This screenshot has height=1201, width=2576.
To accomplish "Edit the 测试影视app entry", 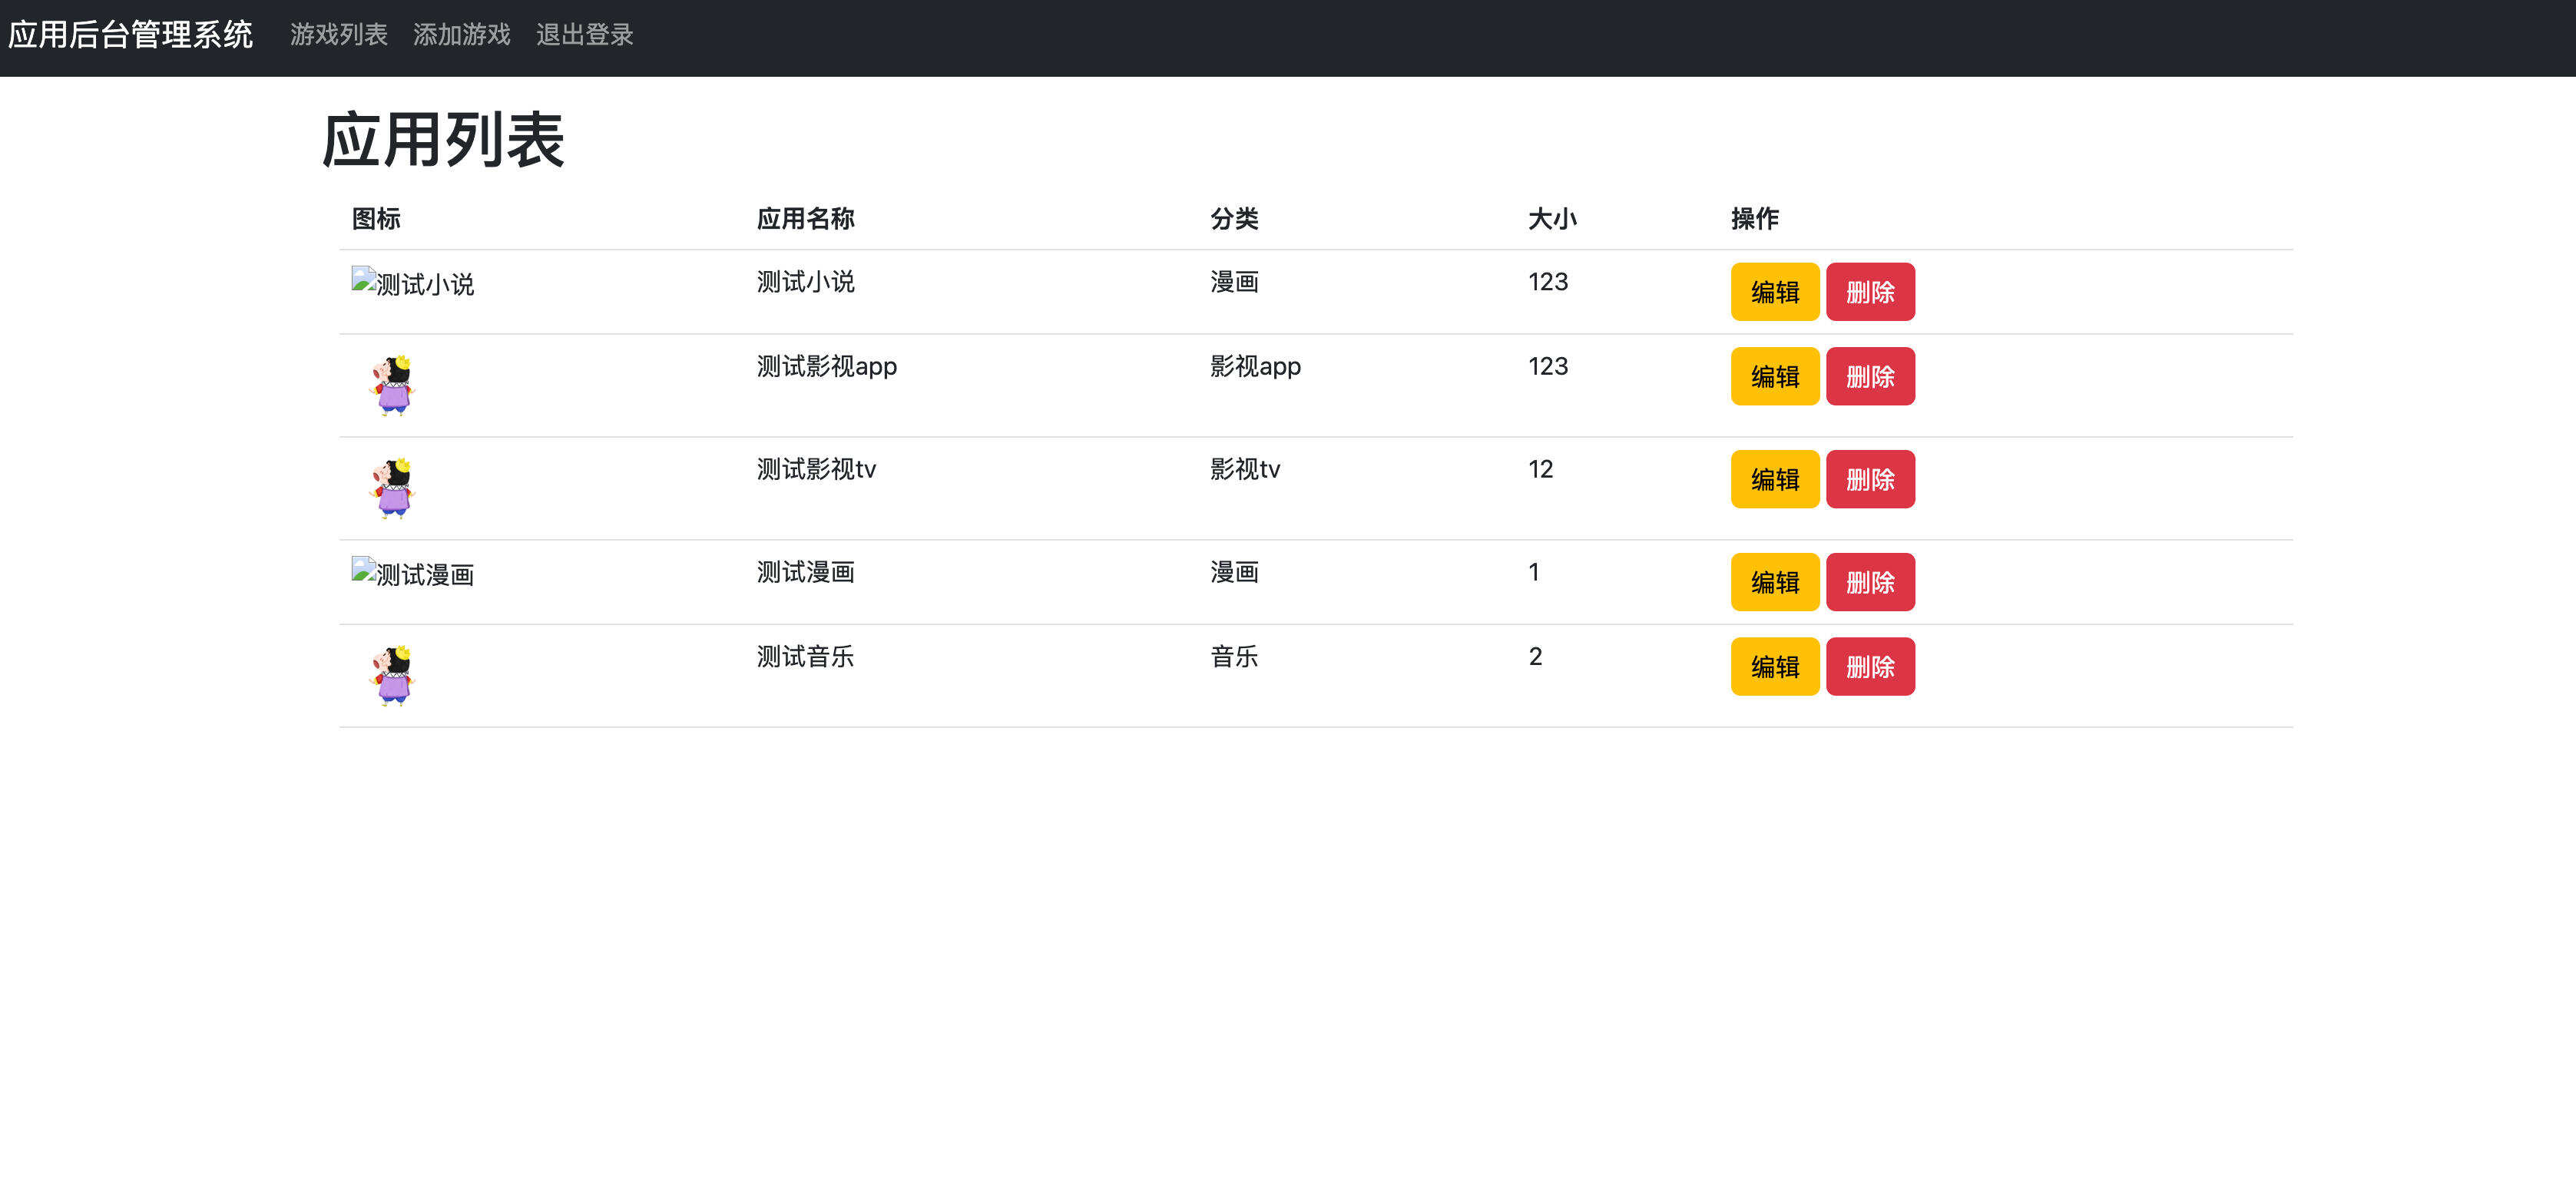I will (x=1774, y=376).
